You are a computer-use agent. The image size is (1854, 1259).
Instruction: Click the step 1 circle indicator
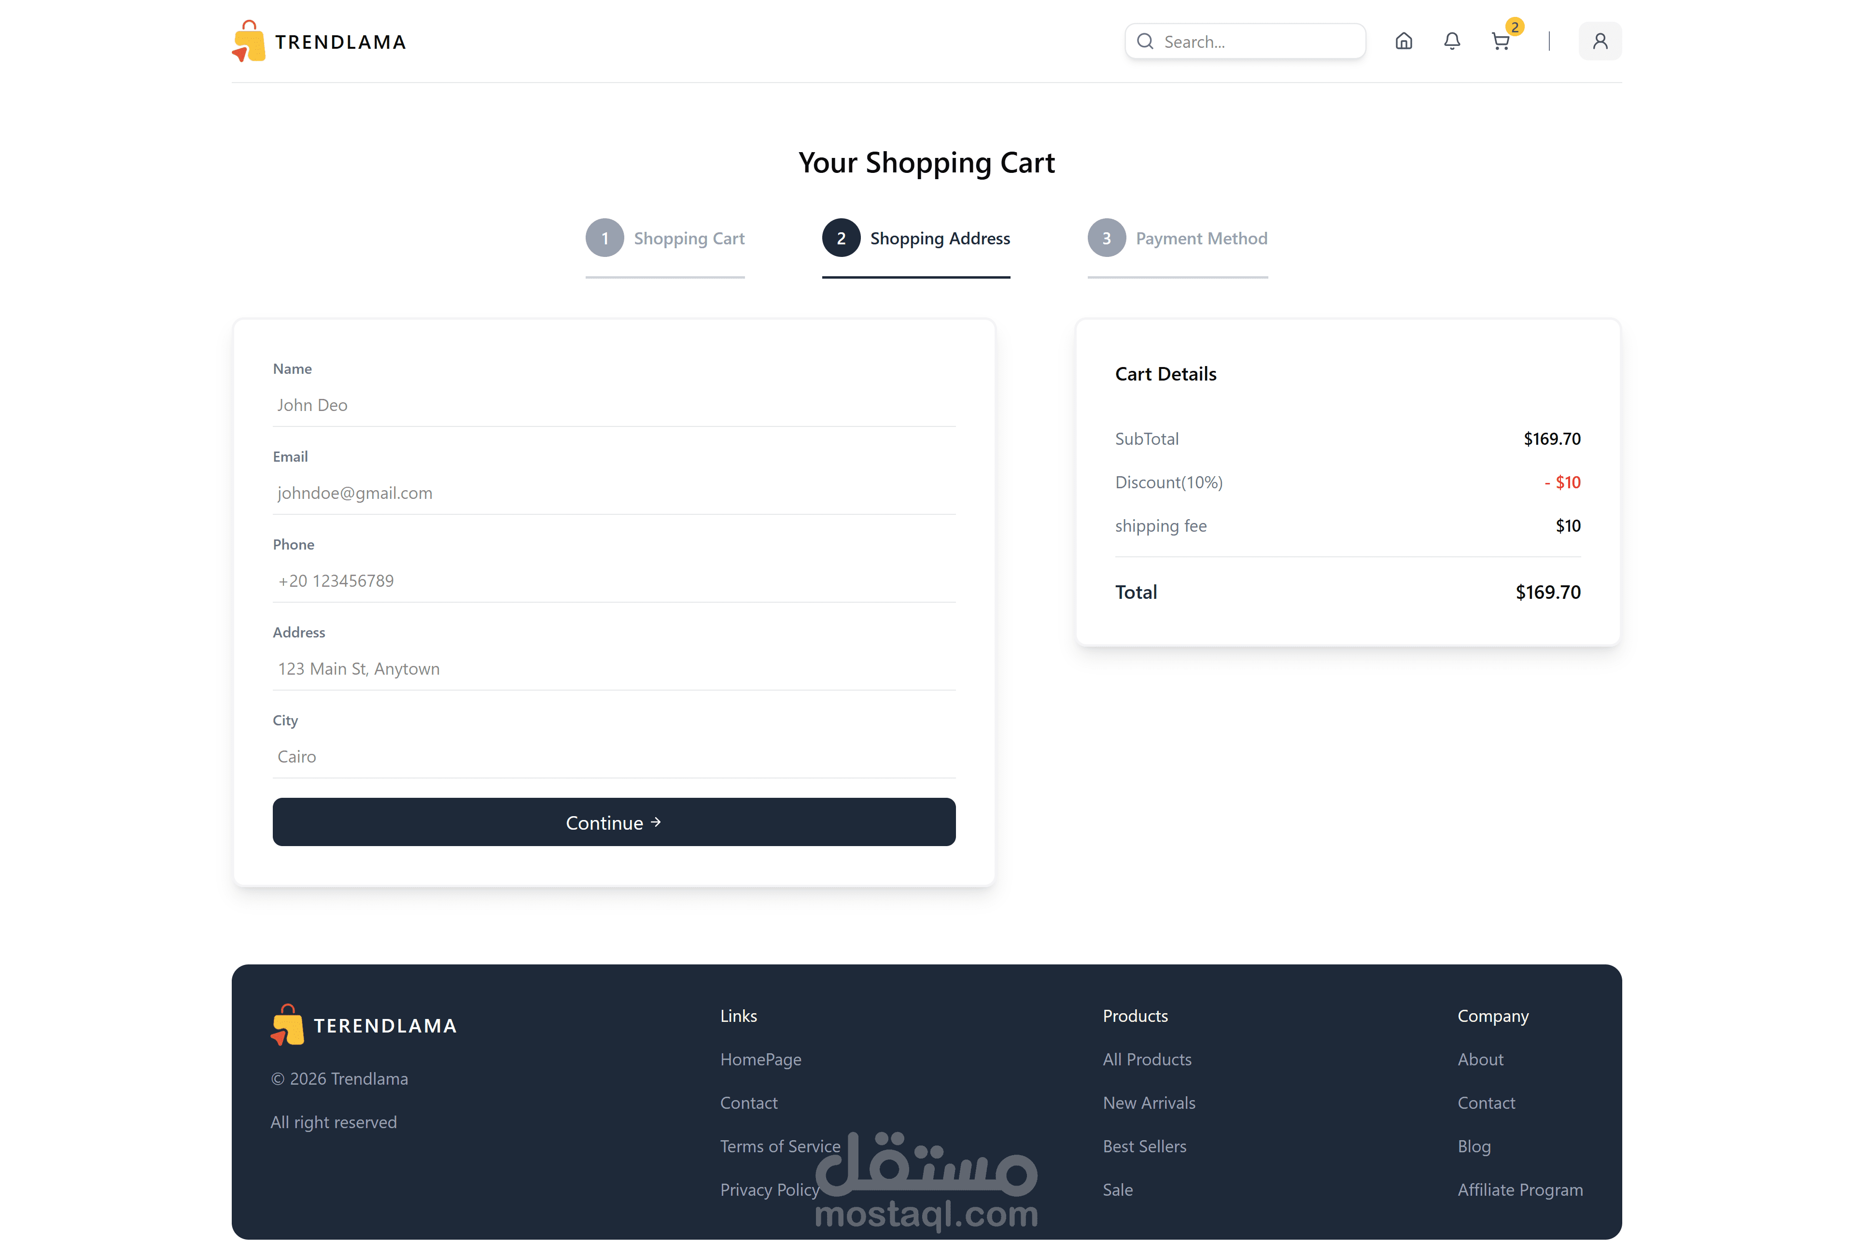click(604, 238)
